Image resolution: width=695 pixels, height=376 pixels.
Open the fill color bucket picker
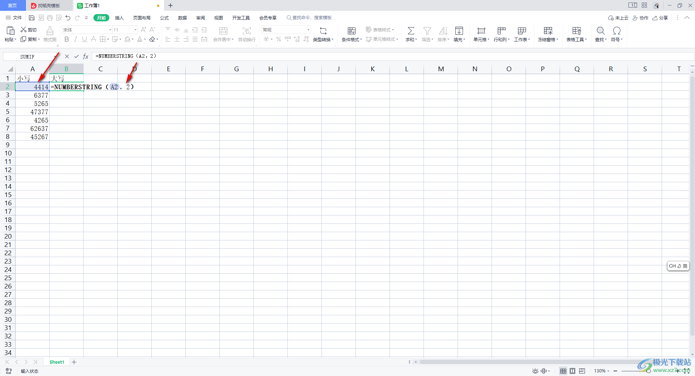click(x=127, y=39)
